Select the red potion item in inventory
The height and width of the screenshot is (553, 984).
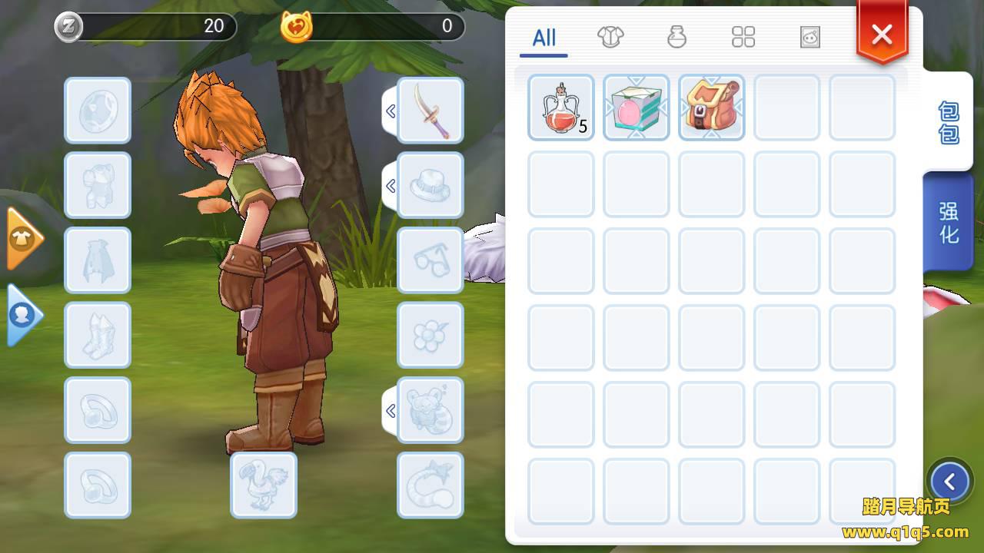(561, 108)
